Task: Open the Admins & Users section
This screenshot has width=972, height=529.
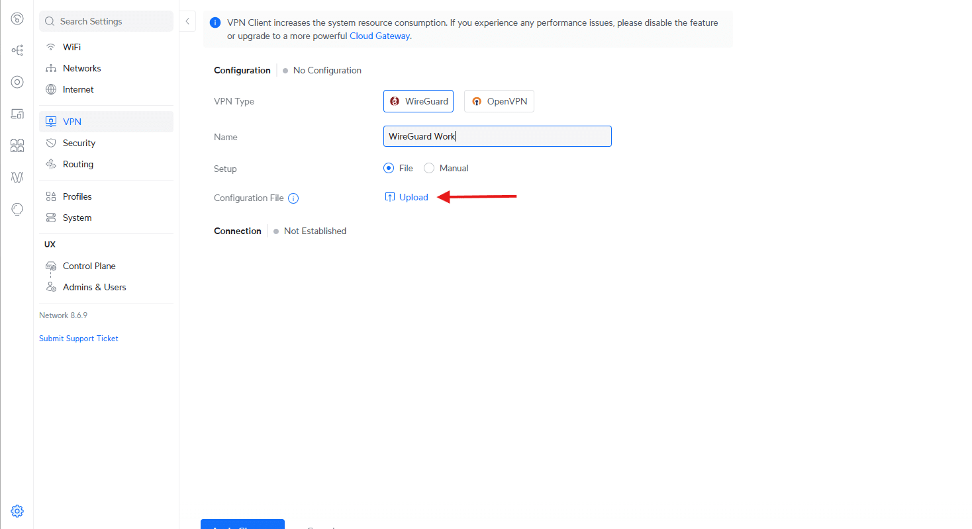Action: click(x=106, y=287)
